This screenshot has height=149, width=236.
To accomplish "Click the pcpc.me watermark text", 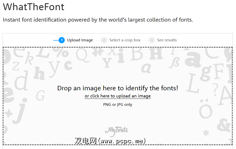I will click(x=110, y=141).
